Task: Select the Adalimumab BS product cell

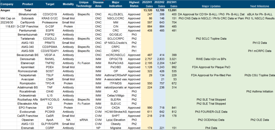Action: (x=28, y=87)
